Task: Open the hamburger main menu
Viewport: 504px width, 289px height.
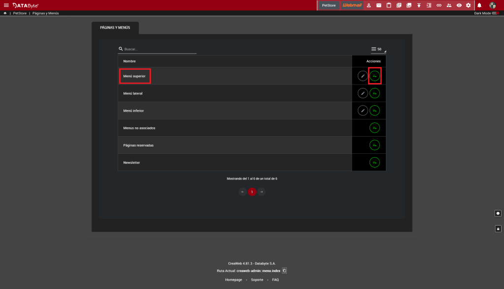Action: click(x=6, y=5)
